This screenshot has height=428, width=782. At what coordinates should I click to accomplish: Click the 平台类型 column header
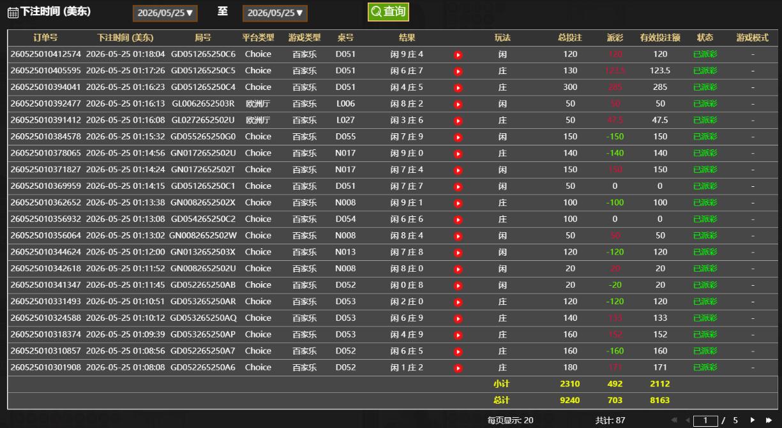pos(258,38)
